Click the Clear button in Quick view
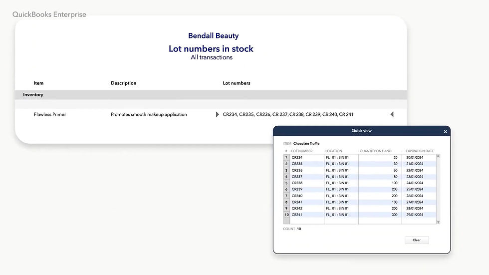This screenshot has height=275, width=489. [x=417, y=240]
